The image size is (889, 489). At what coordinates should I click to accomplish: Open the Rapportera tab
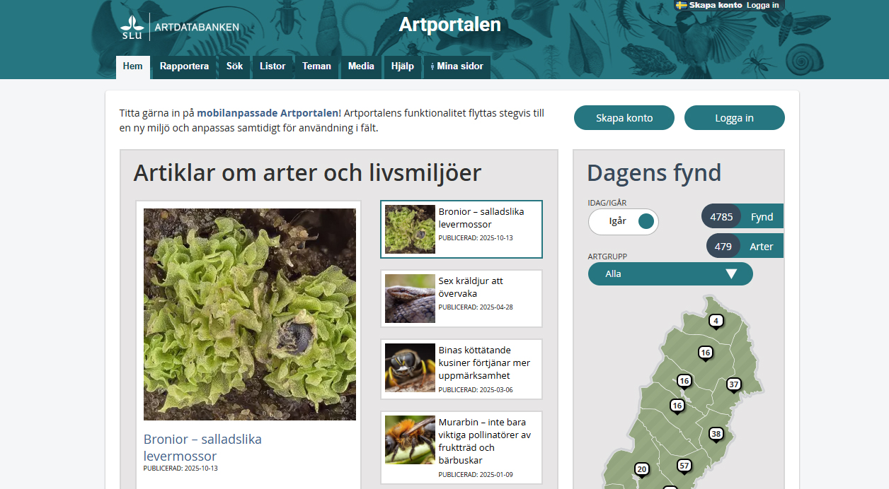(184, 66)
